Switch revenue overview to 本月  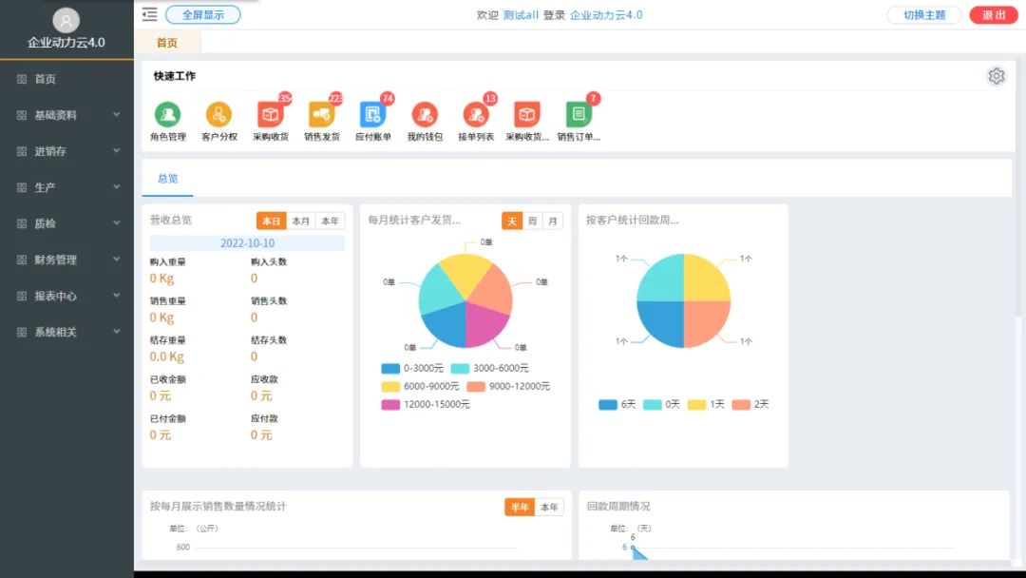301,221
